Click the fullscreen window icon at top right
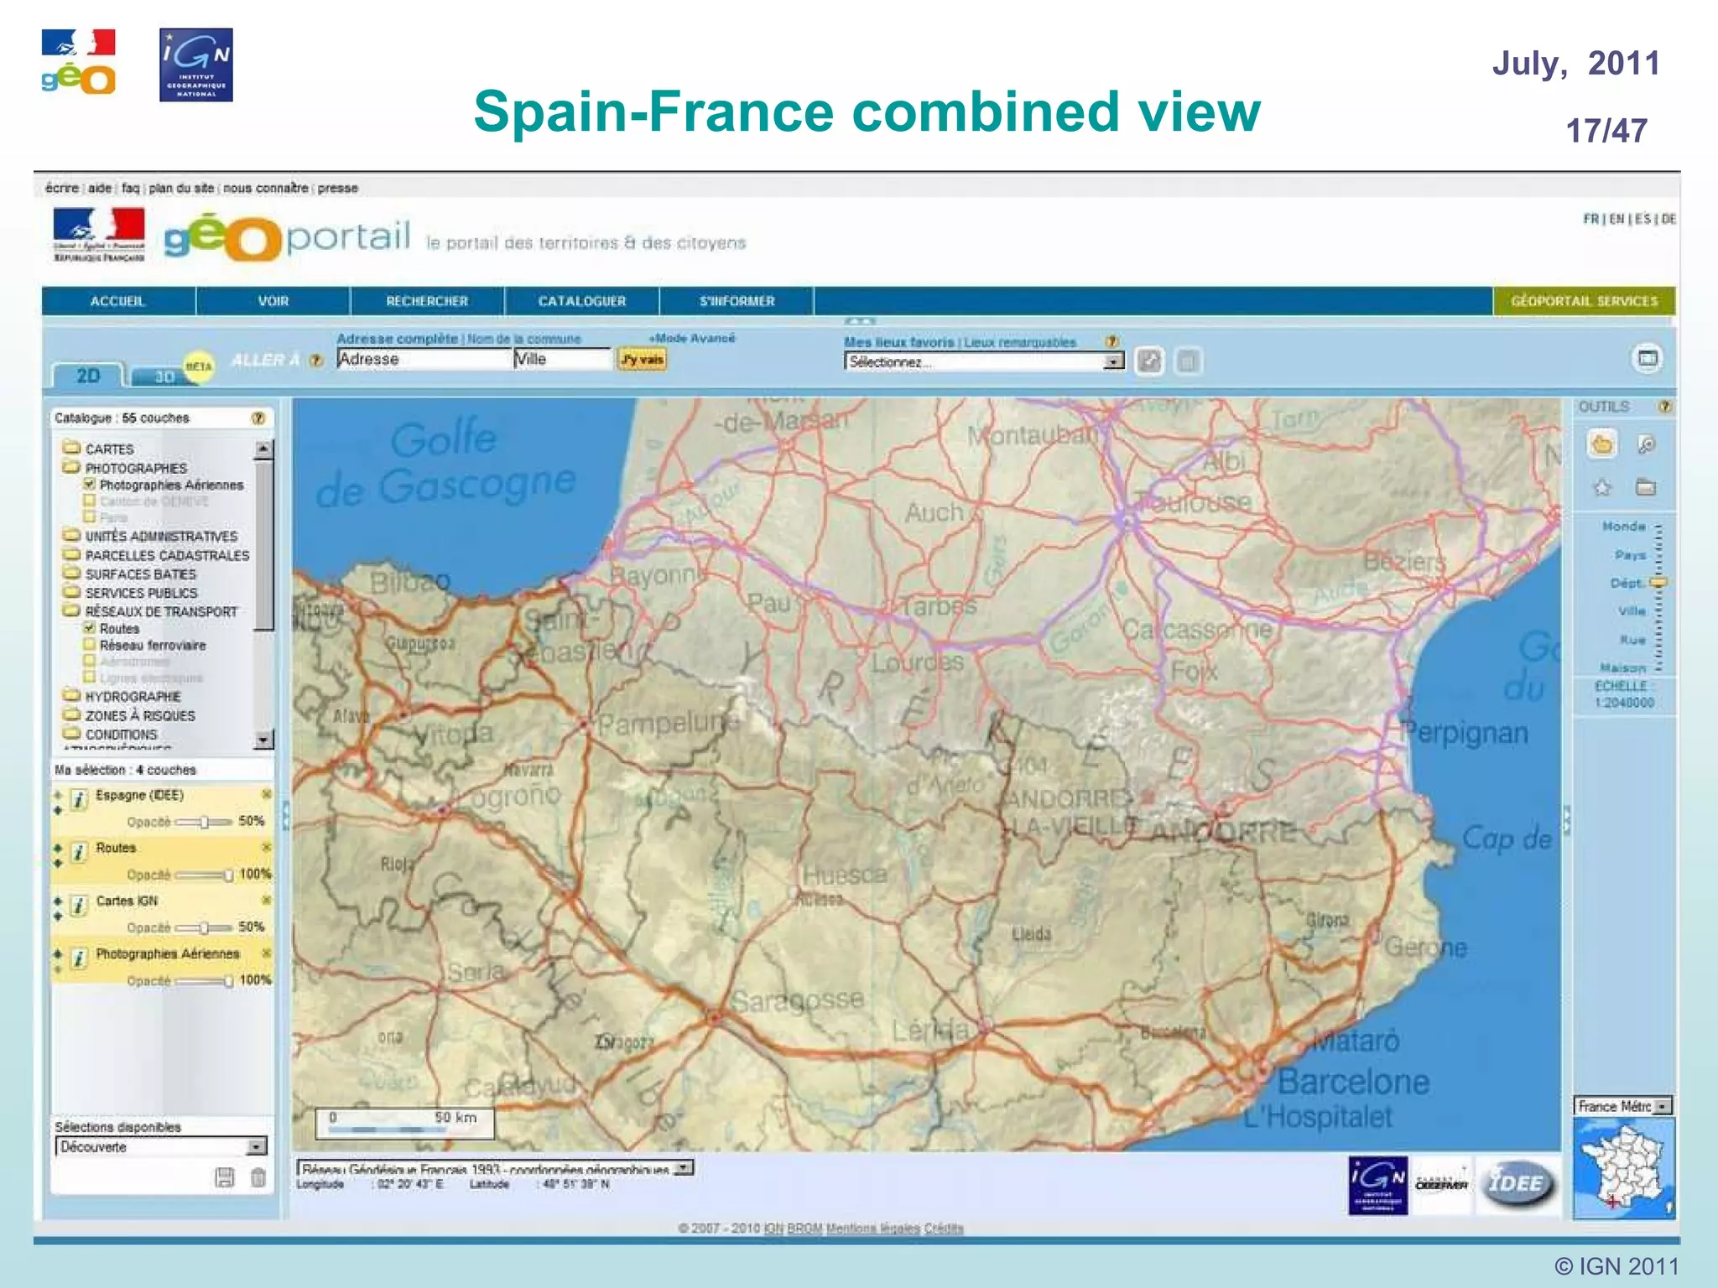The image size is (1718, 1288). point(1648,359)
